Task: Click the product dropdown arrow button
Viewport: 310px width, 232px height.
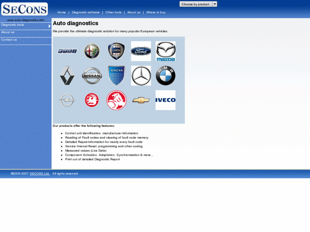Action: [x=215, y=4]
